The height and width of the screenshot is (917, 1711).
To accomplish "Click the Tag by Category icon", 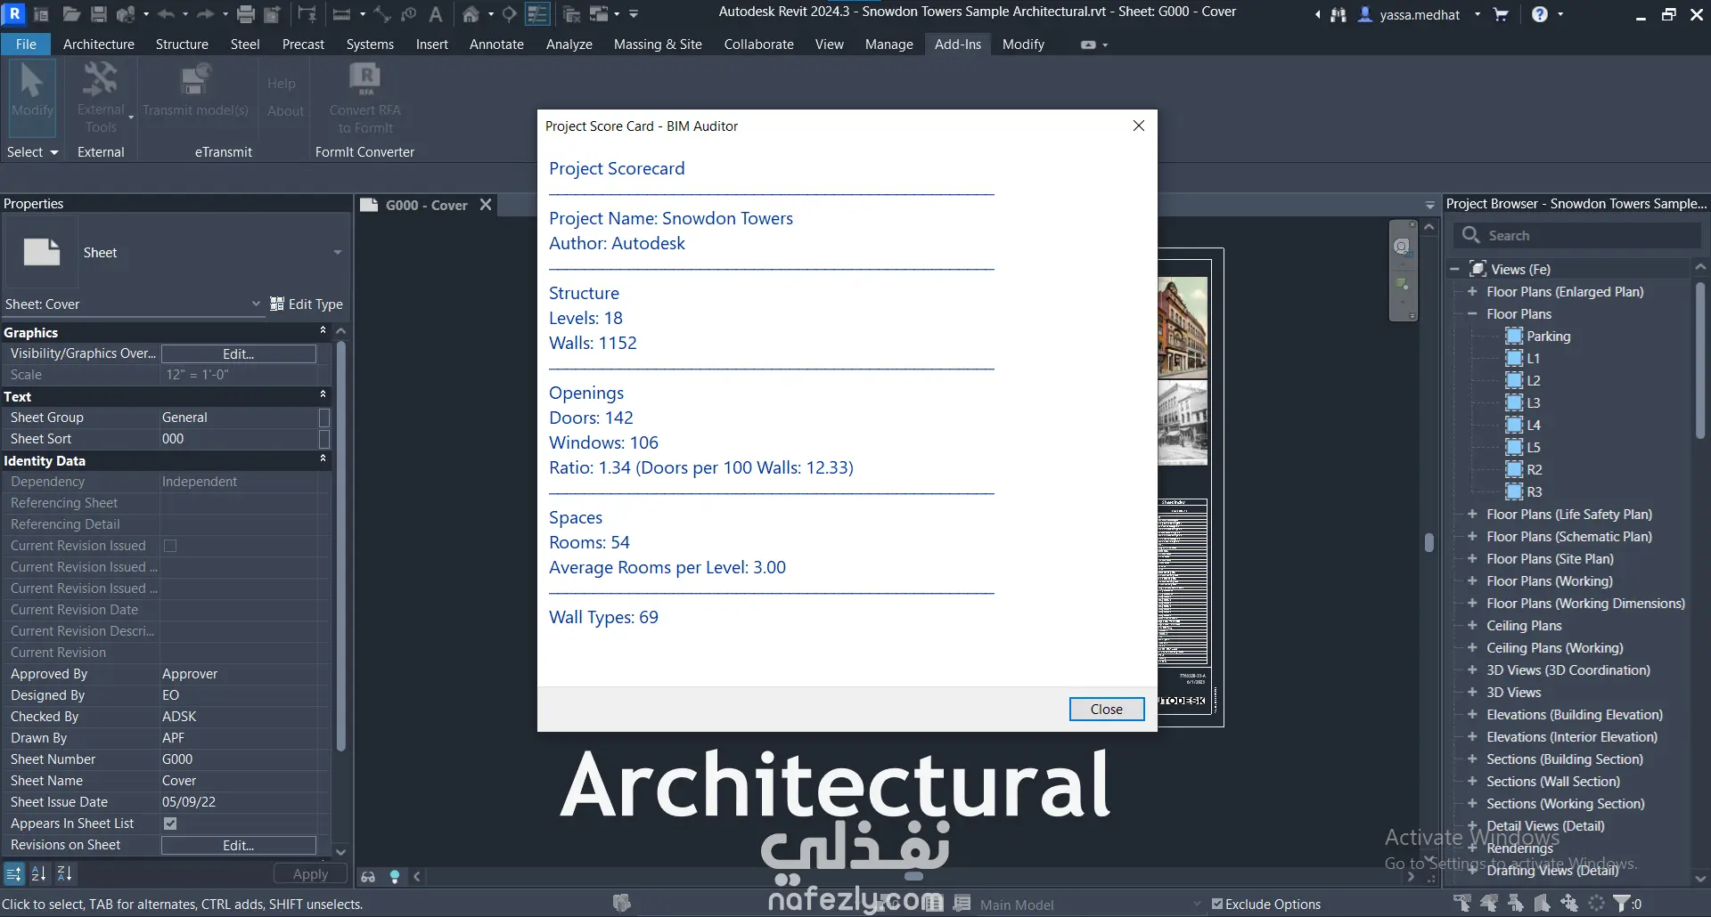I will (409, 14).
